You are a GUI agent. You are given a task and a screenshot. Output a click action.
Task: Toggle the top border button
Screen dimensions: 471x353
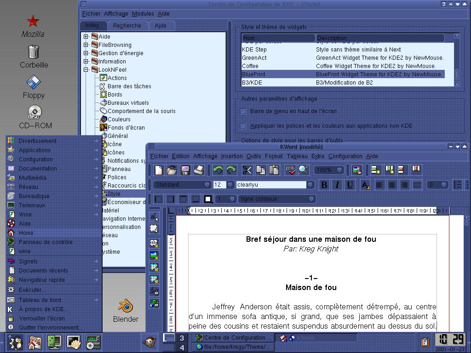tap(183, 199)
